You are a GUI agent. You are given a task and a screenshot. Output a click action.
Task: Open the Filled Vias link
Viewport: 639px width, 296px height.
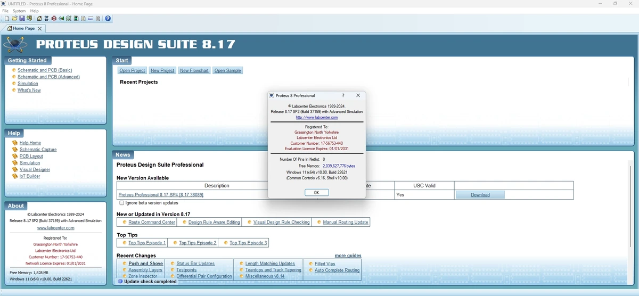point(325,264)
